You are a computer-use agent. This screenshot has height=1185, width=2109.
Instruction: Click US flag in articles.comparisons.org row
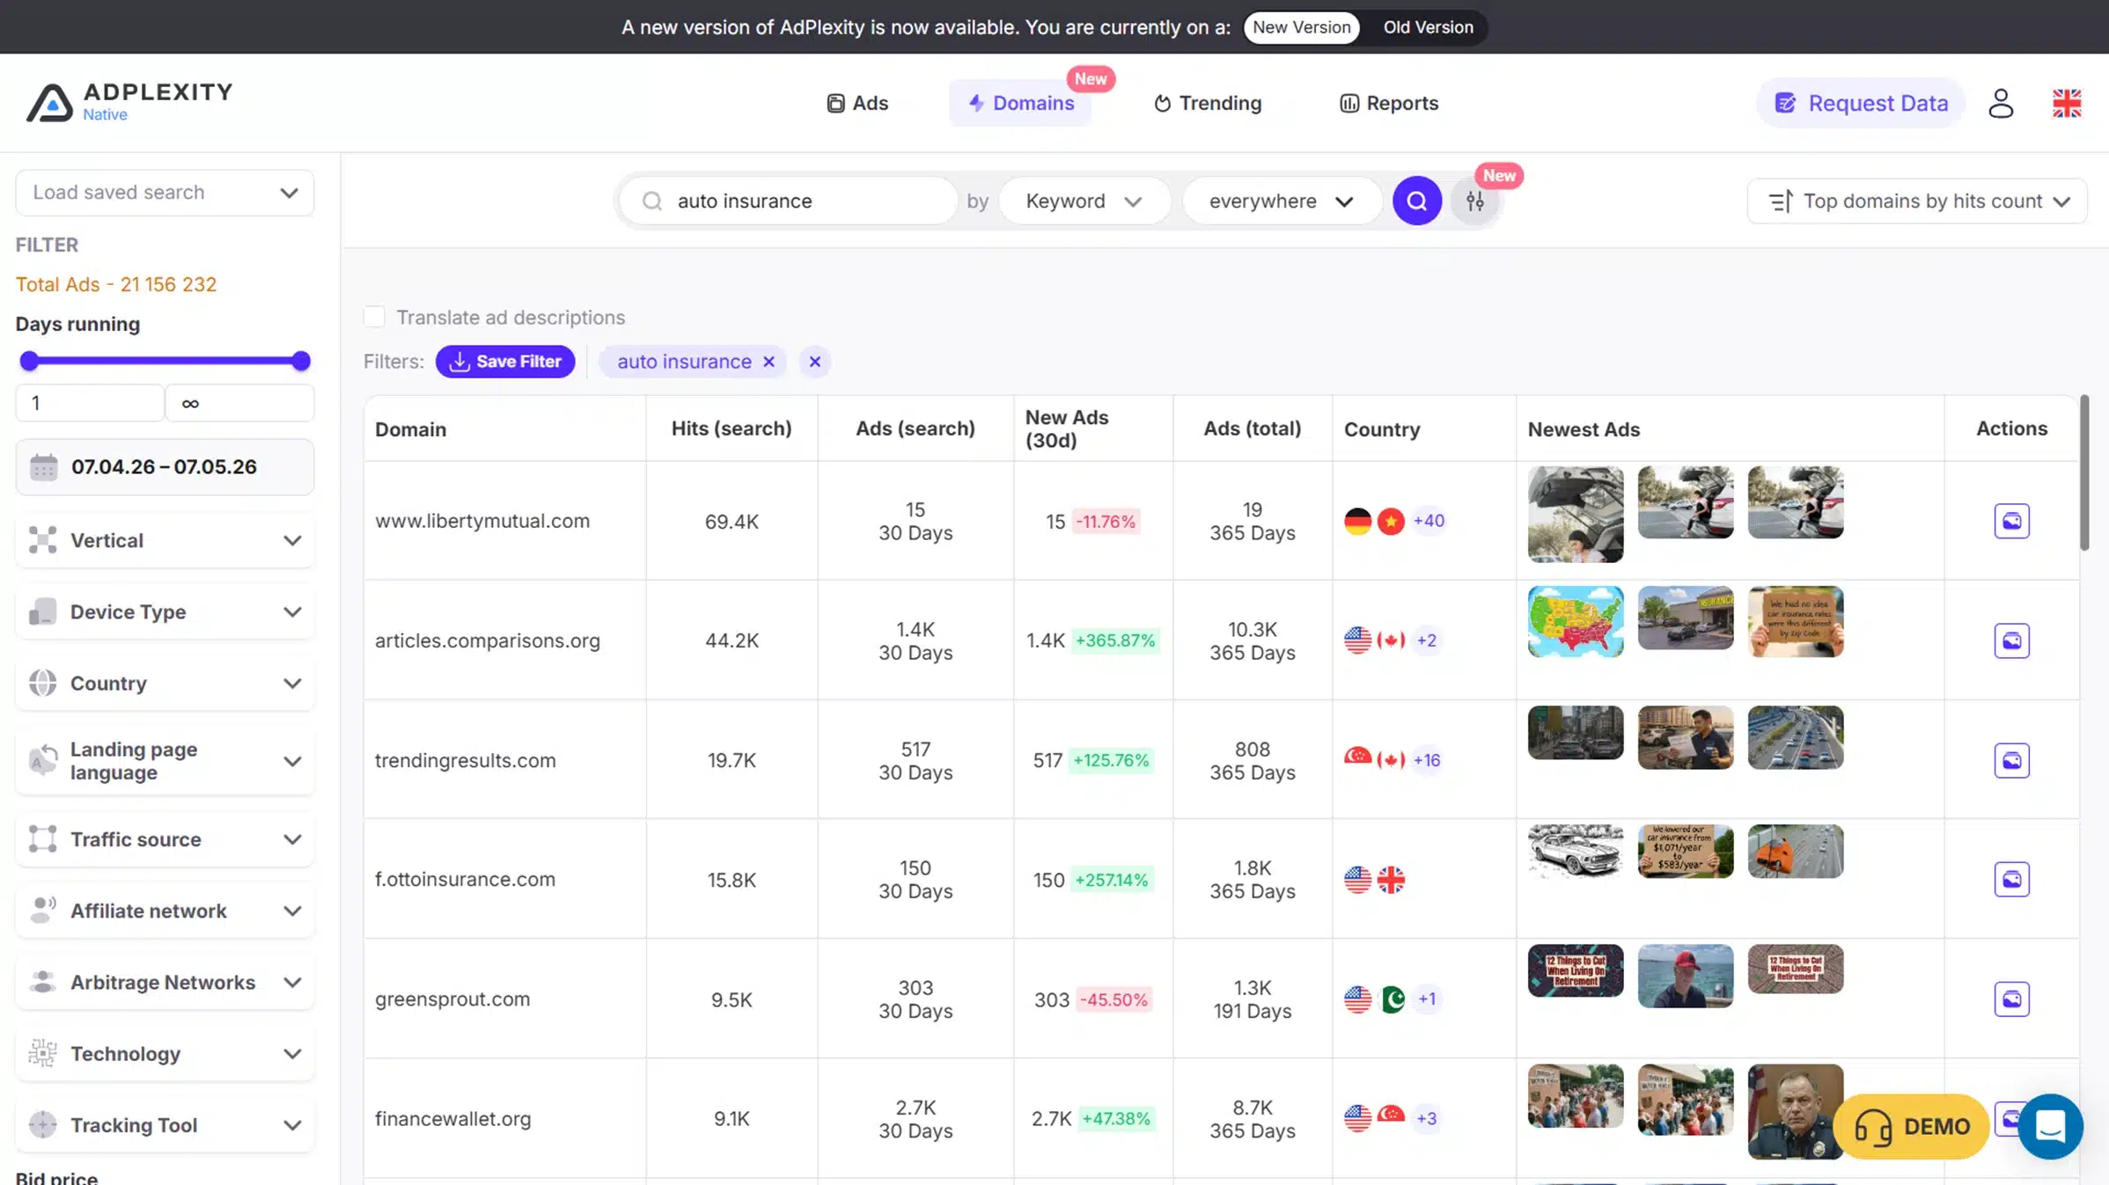1357,640
